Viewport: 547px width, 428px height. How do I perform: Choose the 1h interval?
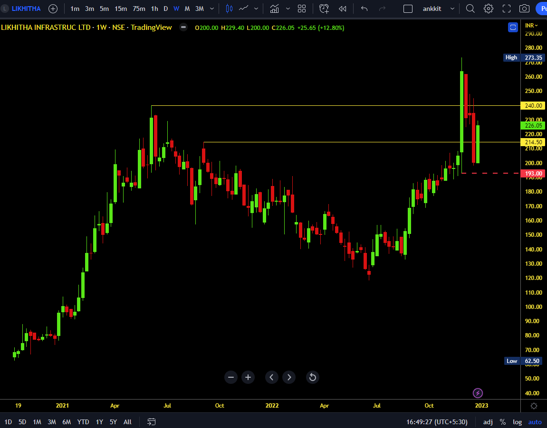(154, 9)
